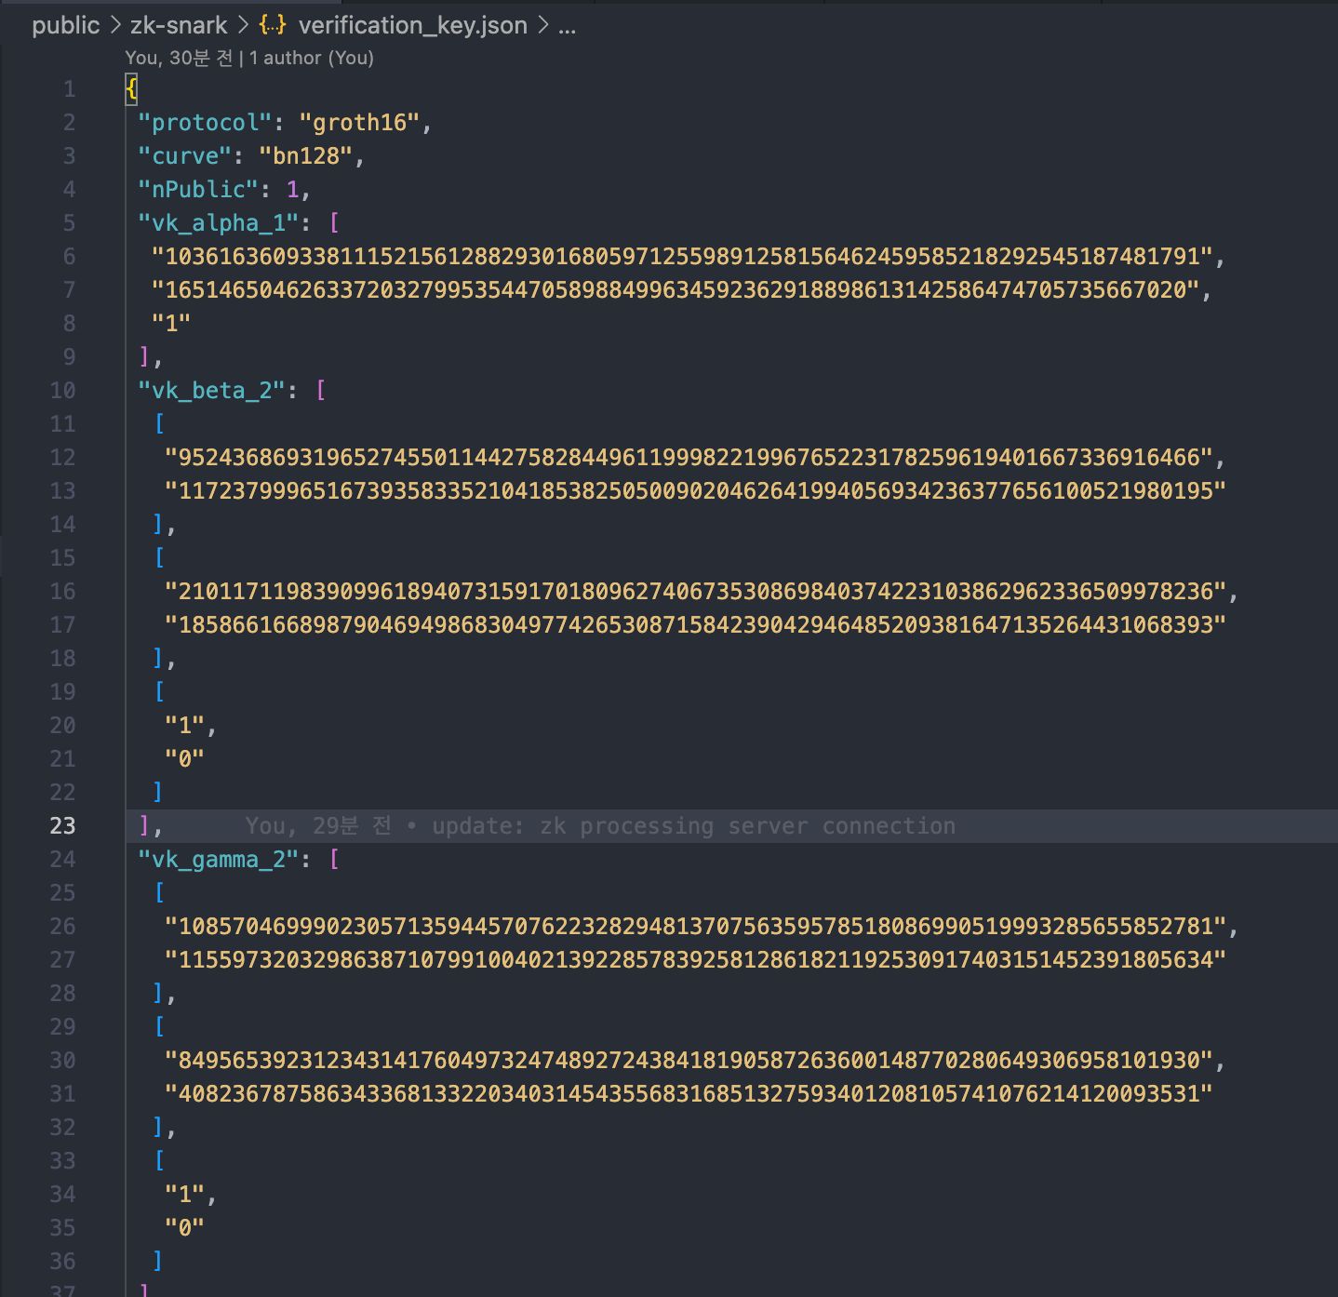Click the "vk_alpha_1" key
The height and width of the screenshot is (1297, 1338).
[x=218, y=223]
